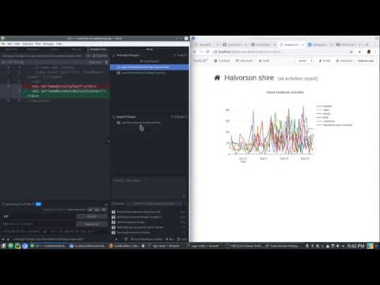Click the file/directory pattern field
The width and height of the screenshot is (380, 285).
55,231
